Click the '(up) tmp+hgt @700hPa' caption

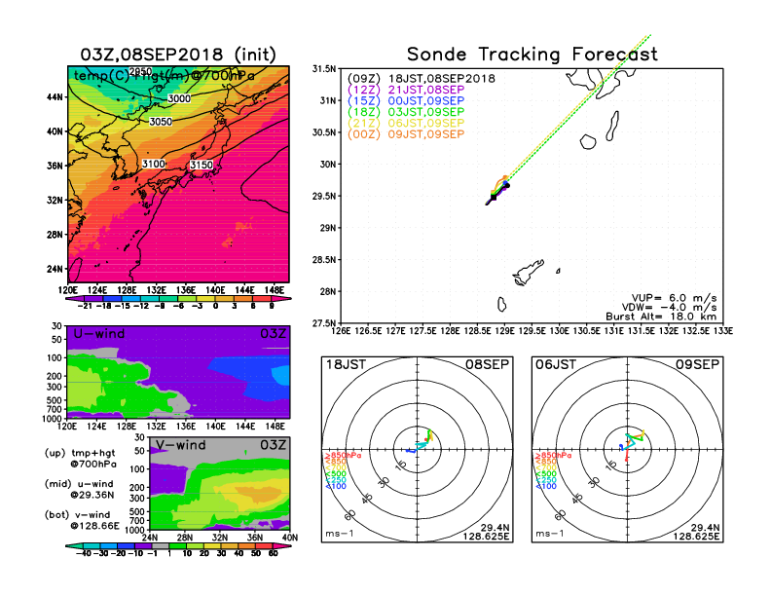pyautogui.click(x=80, y=459)
